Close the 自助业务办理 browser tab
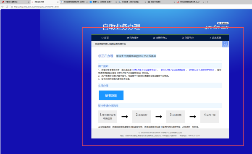Image resolution: width=252 pixels, height=154 pixels. (58, 2)
